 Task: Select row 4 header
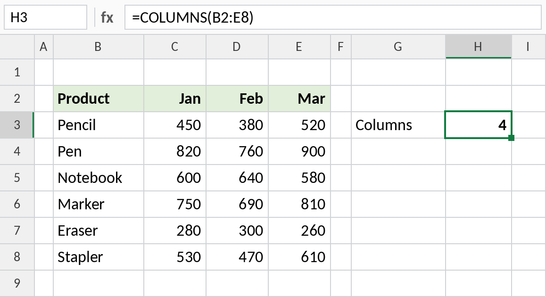click(17, 151)
